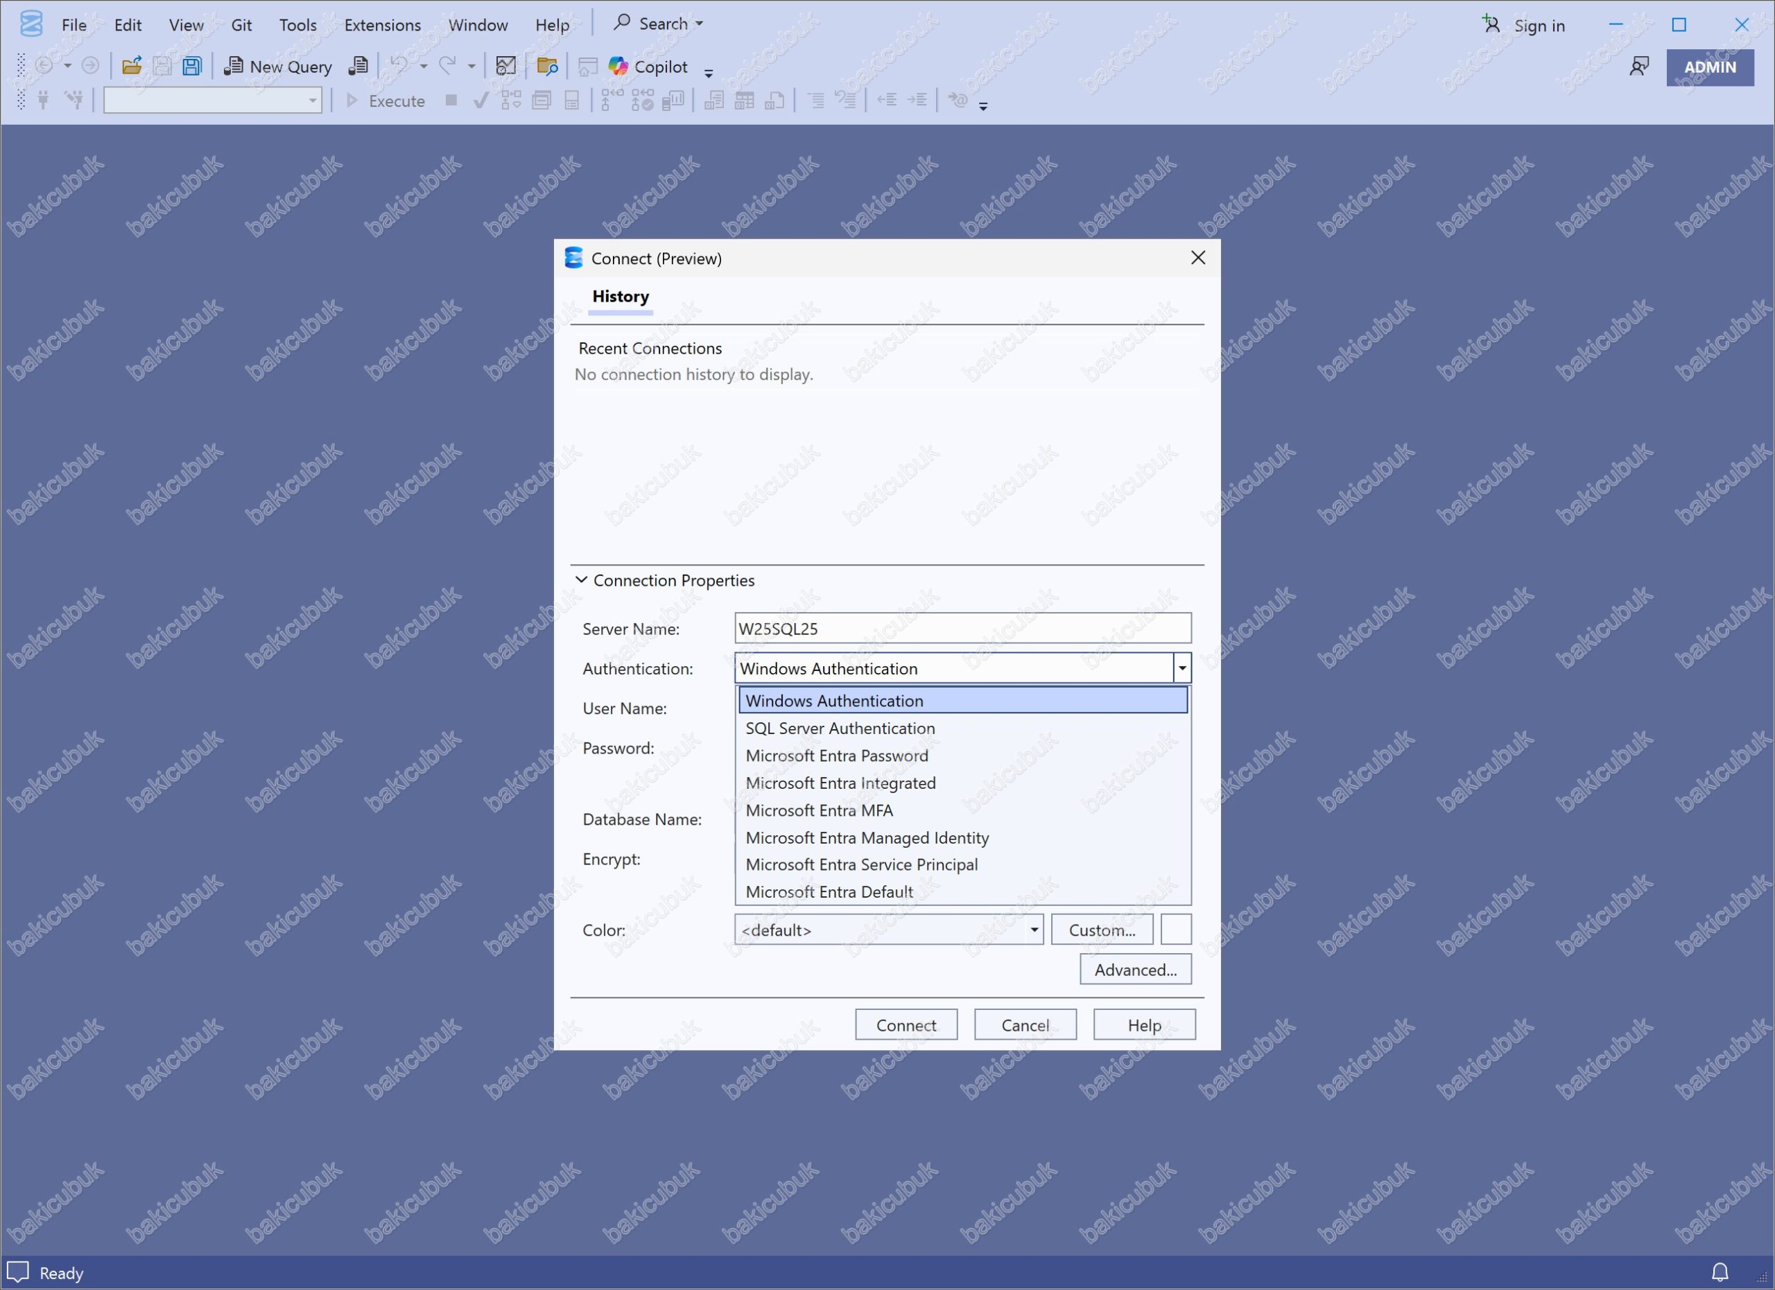Click the Cancel button in the dialog
This screenshot has width=1775, height=1290.
pyautogui.click(x=1025, y=1025)
